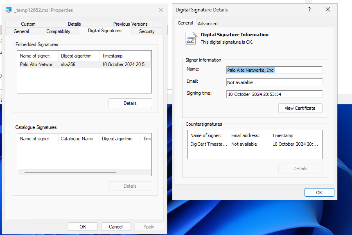Sort by Name of signer in Embedded Signatures
This screenshot has height=235, width=352.
coord(38,56)
